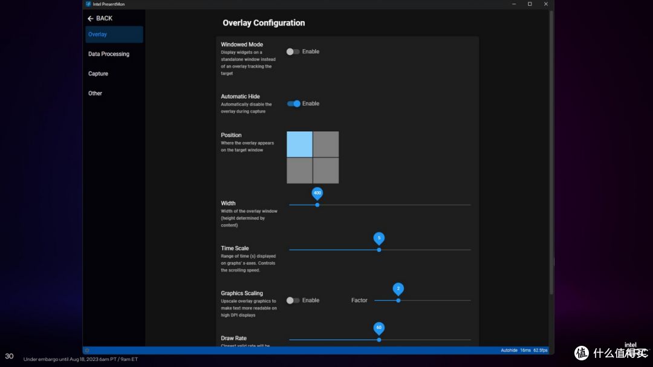
Task: Open the Capture settings section
Action: pos(99,74)
